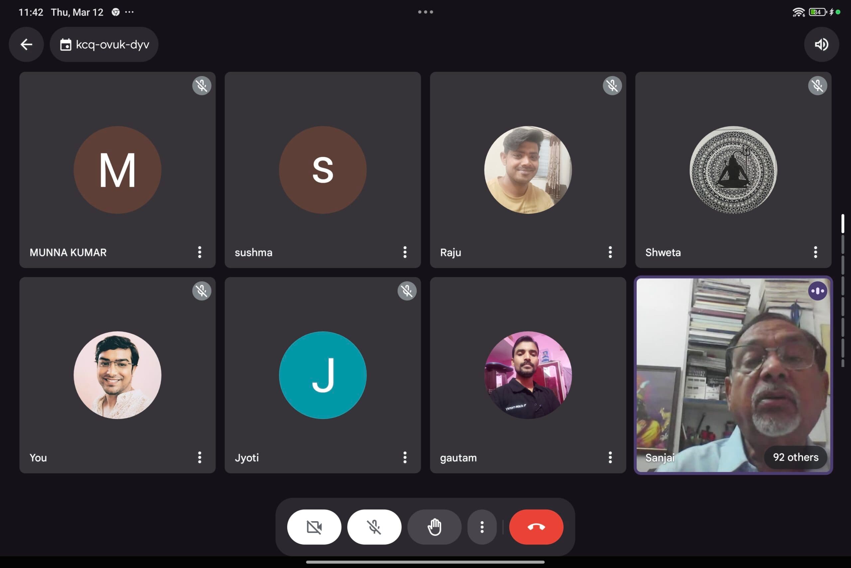This screenshot has height=568, width=851.
Task: Click Sanjai's speaking audio indicator
Action: (x=817, y=291)
